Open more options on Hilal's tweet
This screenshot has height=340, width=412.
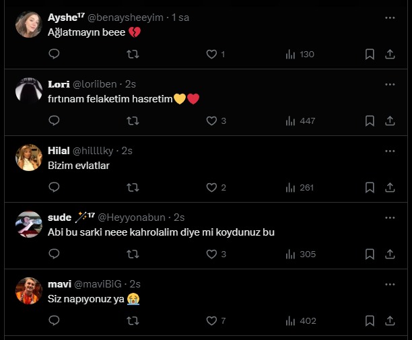tap(390, 151)
